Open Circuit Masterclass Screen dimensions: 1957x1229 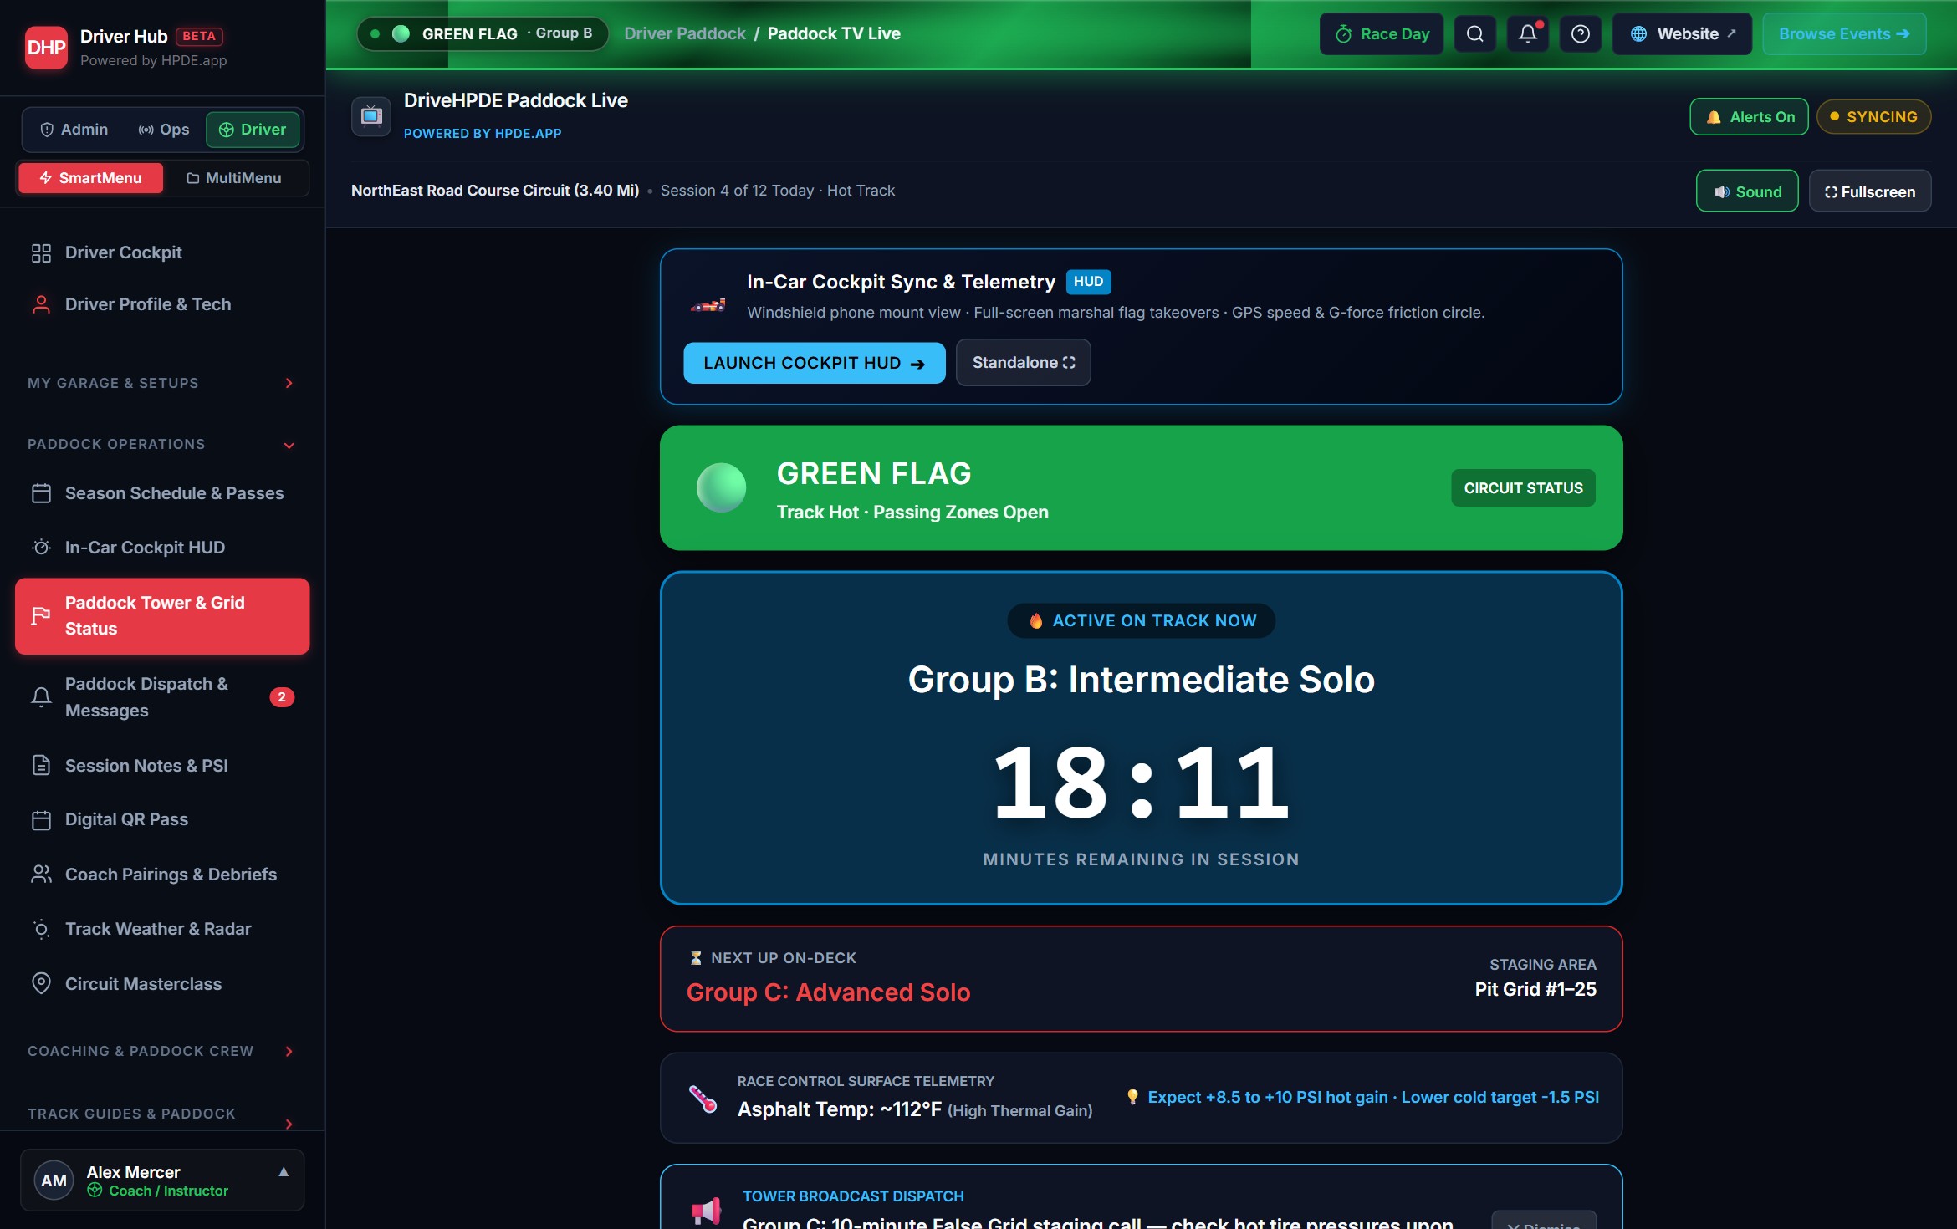click(x=162, y=984)
